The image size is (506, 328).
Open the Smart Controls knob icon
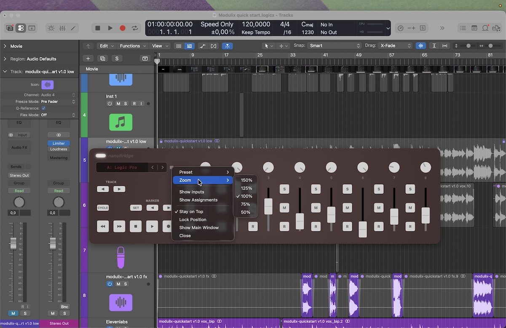[51, 28]
